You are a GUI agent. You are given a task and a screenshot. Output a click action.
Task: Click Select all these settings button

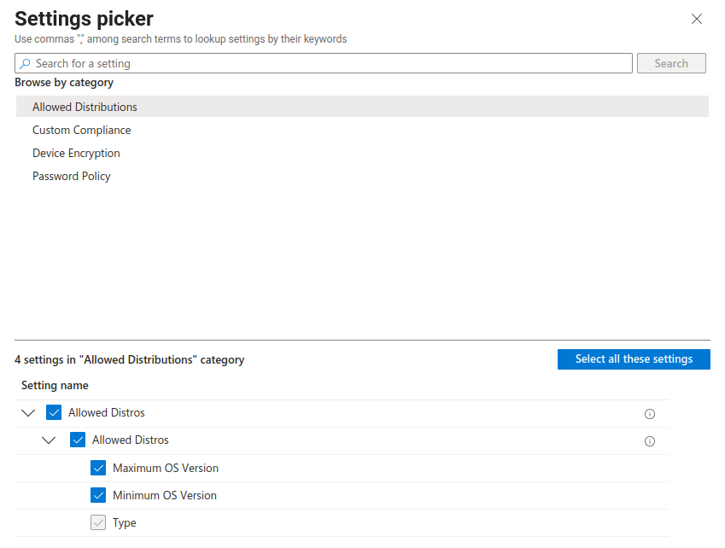click(633, 359)
